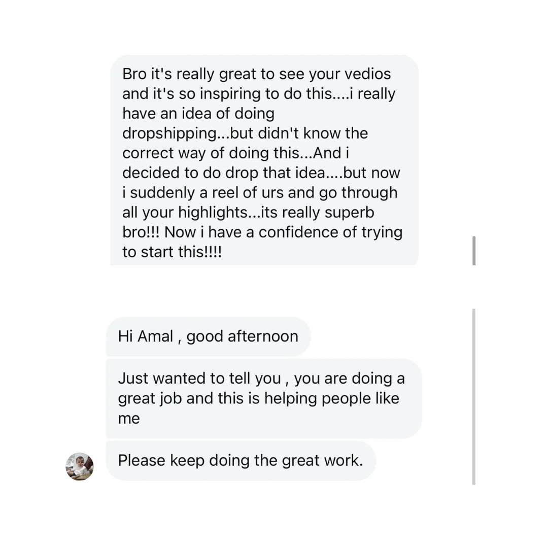548x548 pixels.
Task: Click the dark scrollbar thumb beside first message
Action: pyautogui.click(x=474, y=251)
